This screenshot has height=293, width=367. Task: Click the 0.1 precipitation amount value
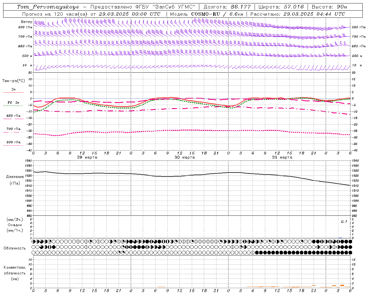pos(344,222)
